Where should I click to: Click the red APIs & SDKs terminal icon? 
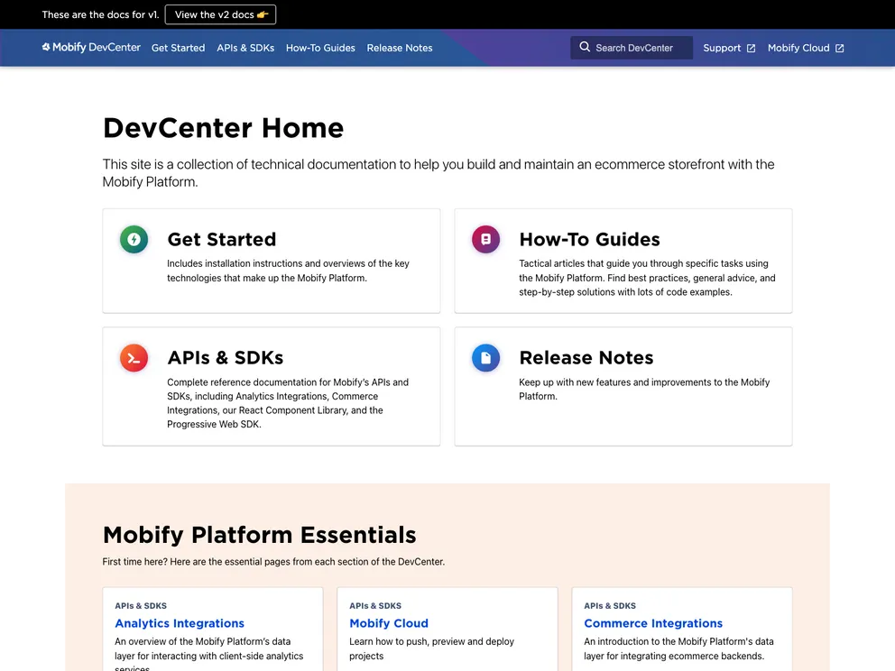pos(134,357)
